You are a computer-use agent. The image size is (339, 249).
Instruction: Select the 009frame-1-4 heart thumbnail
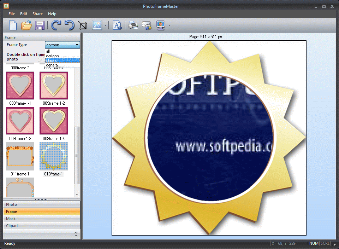[54, 121]
